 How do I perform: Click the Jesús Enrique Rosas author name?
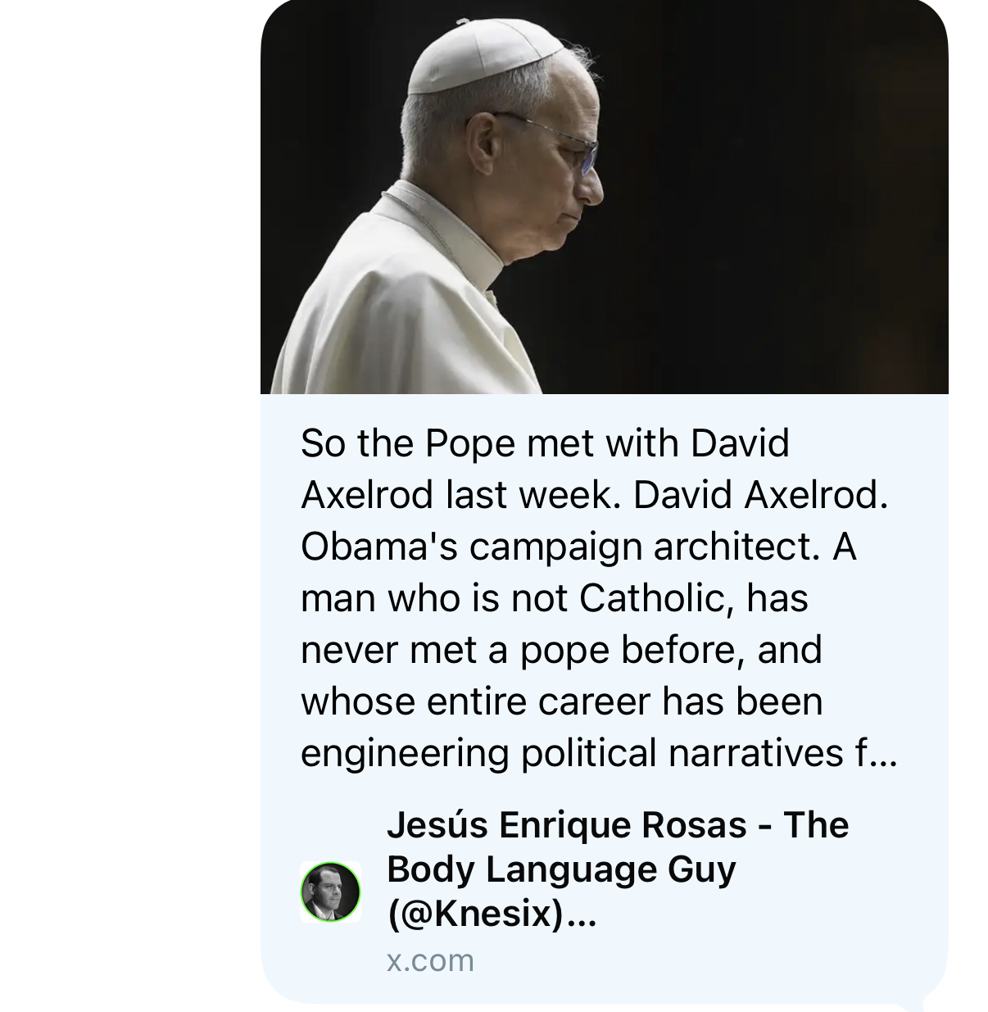pos(565,824)
